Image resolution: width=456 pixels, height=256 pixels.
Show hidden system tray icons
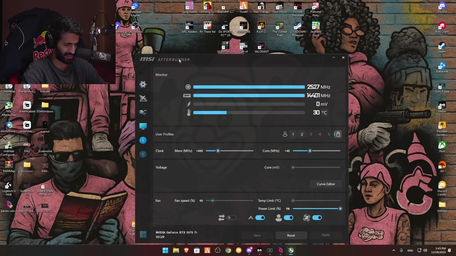[x=394, y=250]
